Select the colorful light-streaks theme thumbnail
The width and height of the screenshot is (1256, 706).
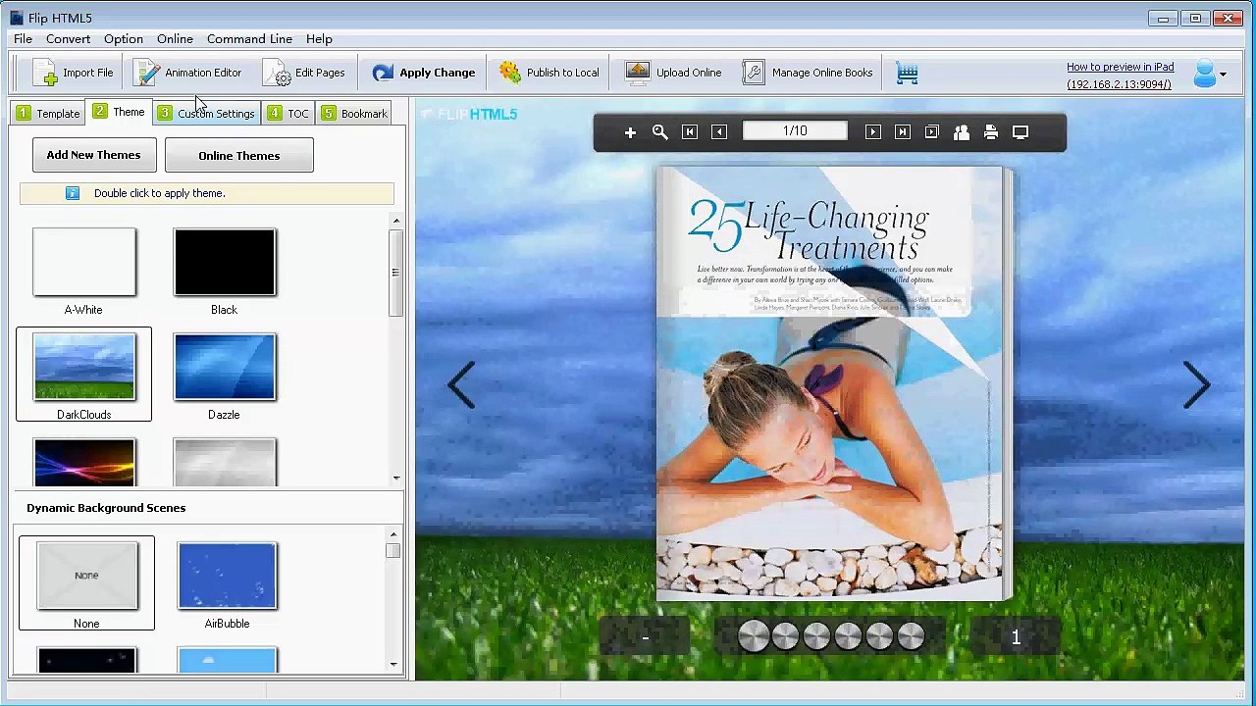[x=84, y=463]
